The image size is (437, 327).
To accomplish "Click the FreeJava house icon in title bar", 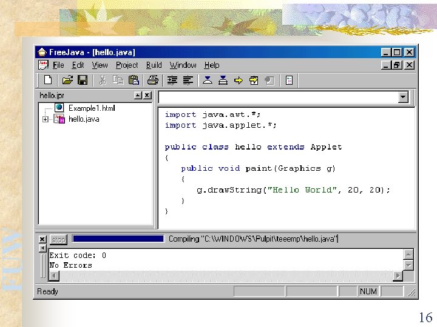I will 42,52.
